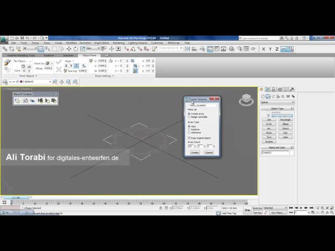Click the layer color swatch in layer toolbar
The width and height of the screenshot is (335, 251).
pos(21,82)
